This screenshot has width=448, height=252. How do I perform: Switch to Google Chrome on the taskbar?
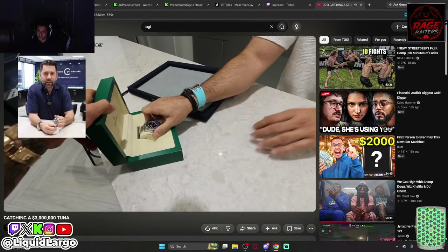pos(276,246)
